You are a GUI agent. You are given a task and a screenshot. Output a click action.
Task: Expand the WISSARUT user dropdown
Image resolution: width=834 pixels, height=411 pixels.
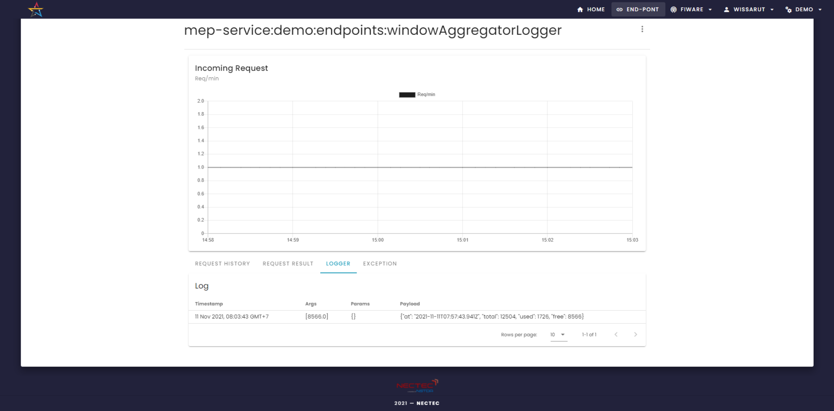click(748, 9)
